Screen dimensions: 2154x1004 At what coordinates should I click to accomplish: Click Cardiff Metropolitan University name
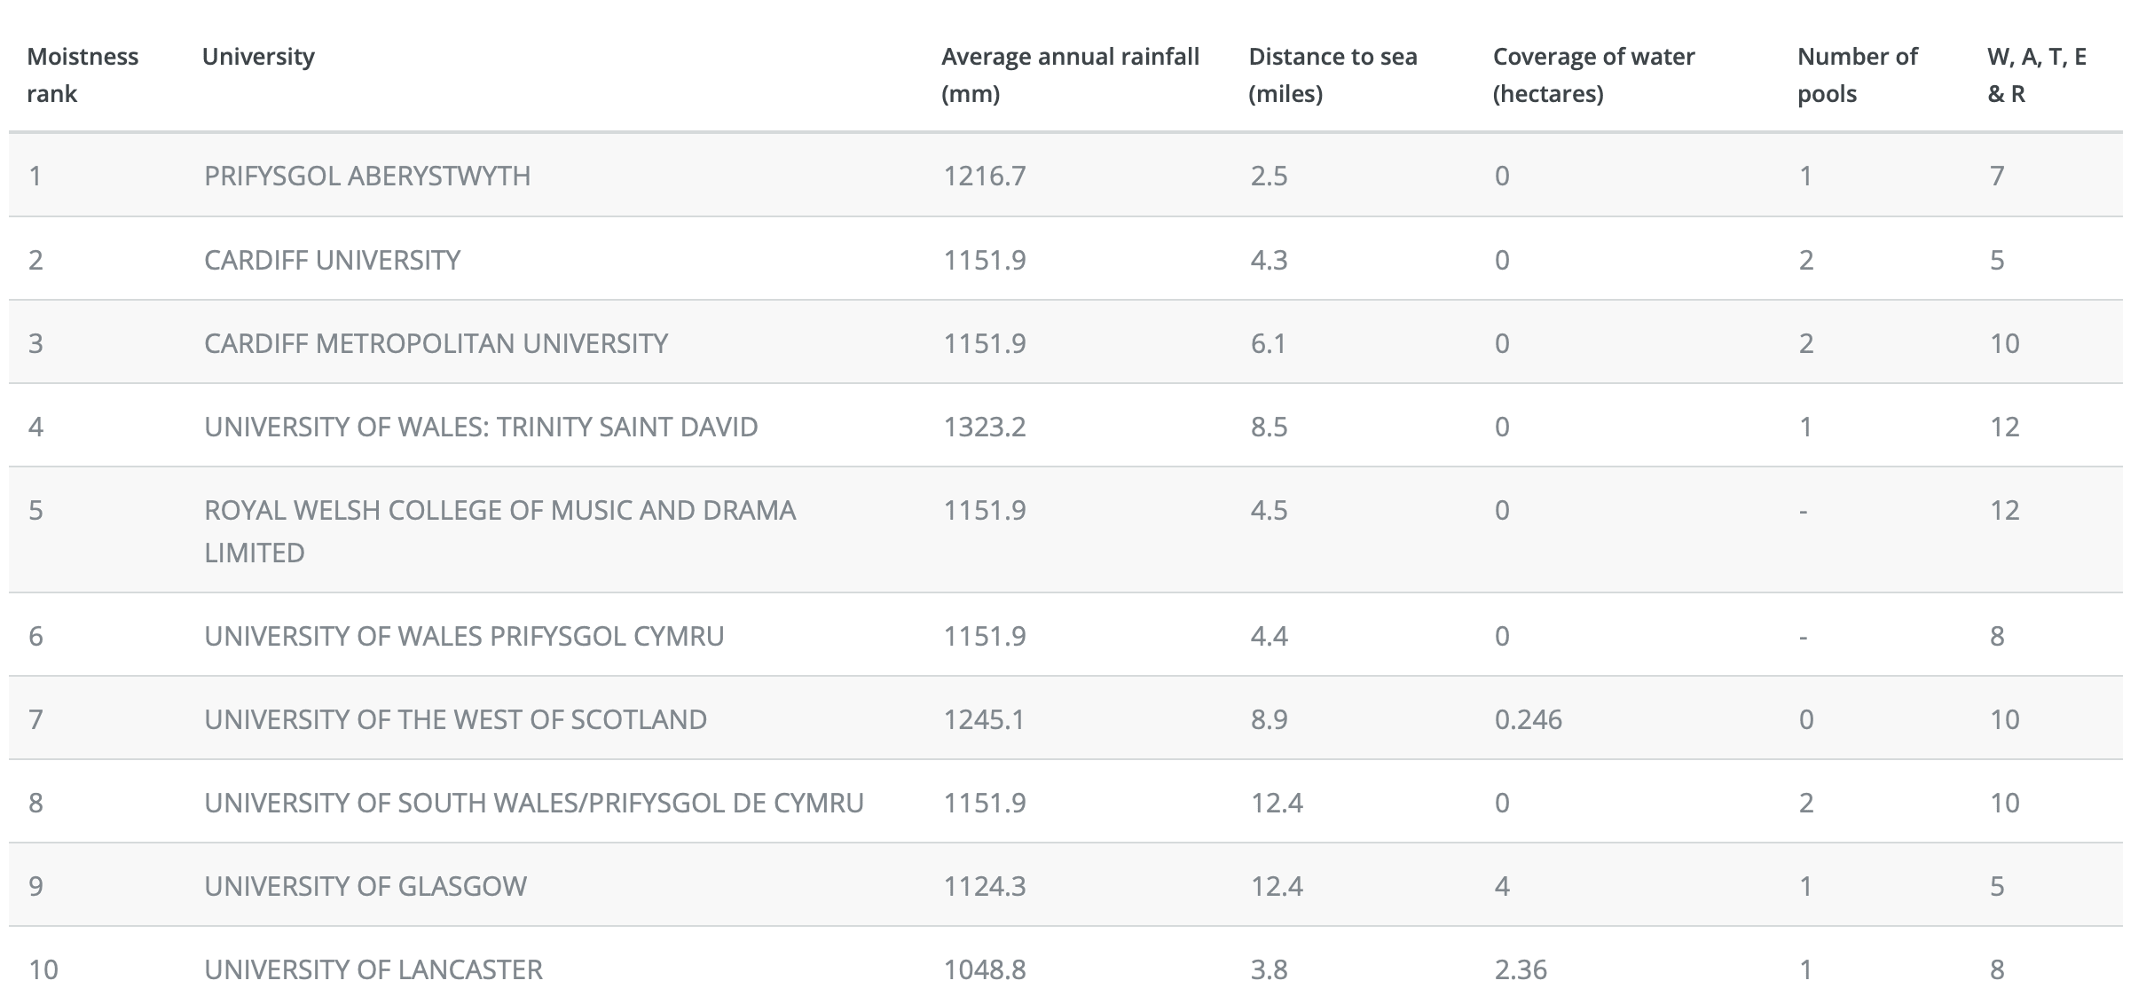click(436, 343)
